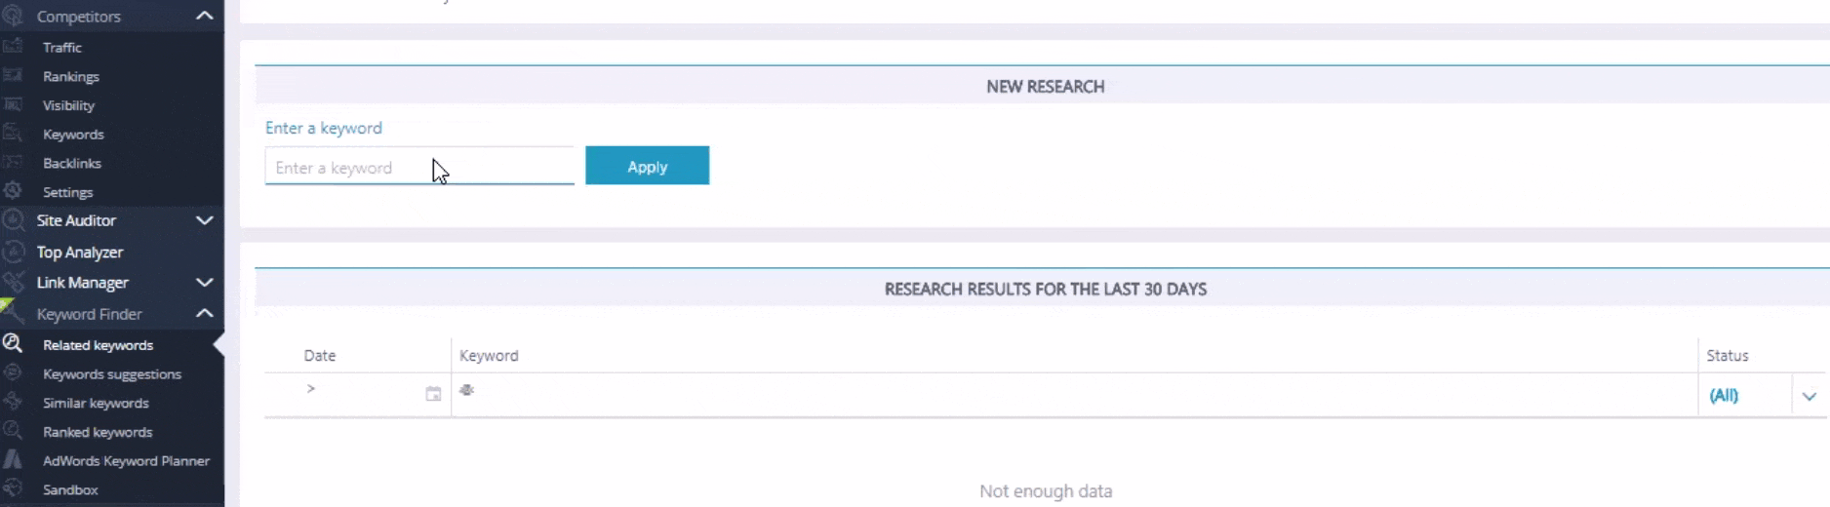
Task: Open Keywords suggestions menu item
Action: click(112, 374)
